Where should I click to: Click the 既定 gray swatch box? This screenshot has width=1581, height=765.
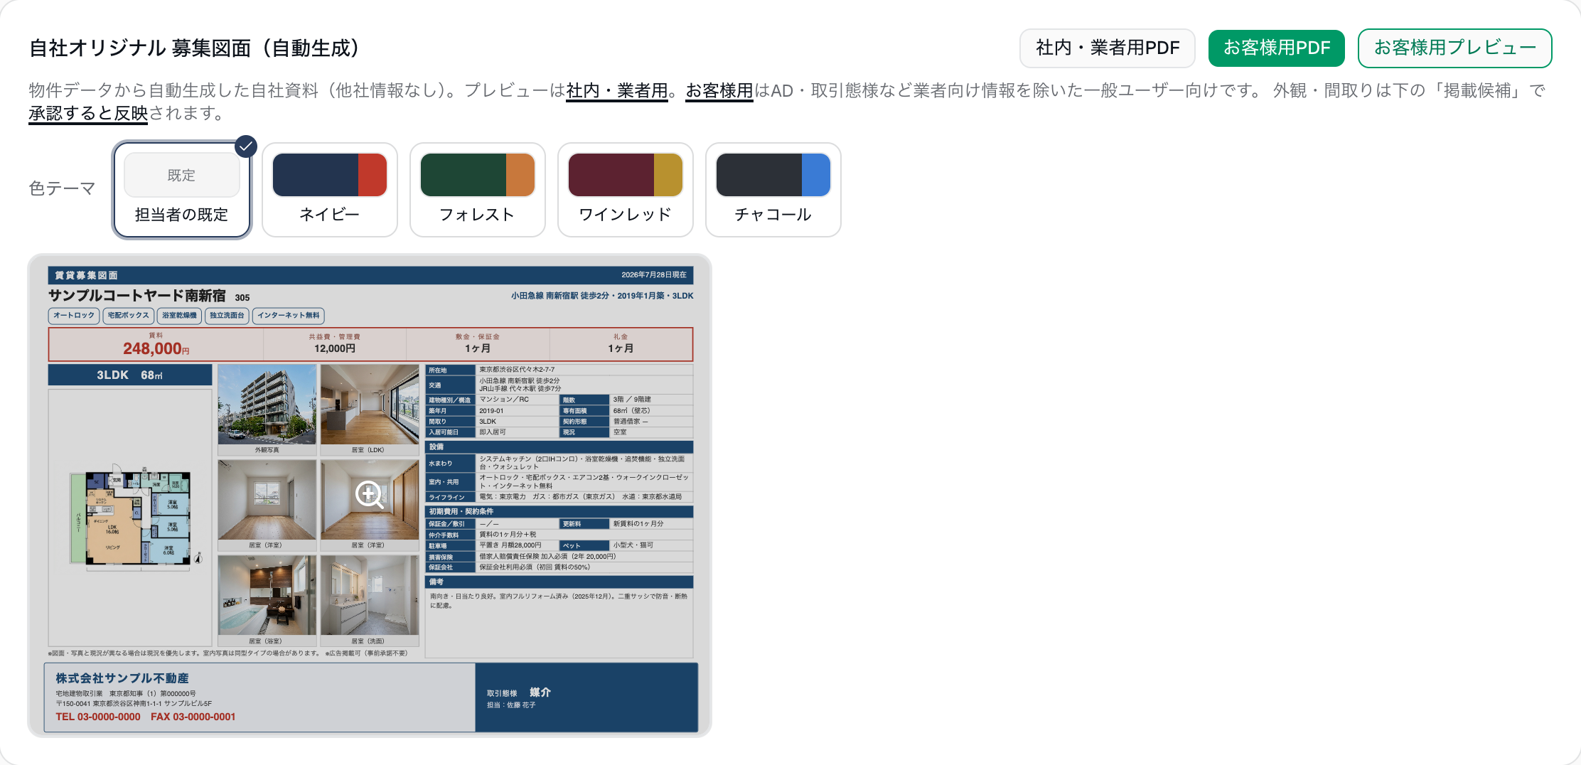coord(182,175)
